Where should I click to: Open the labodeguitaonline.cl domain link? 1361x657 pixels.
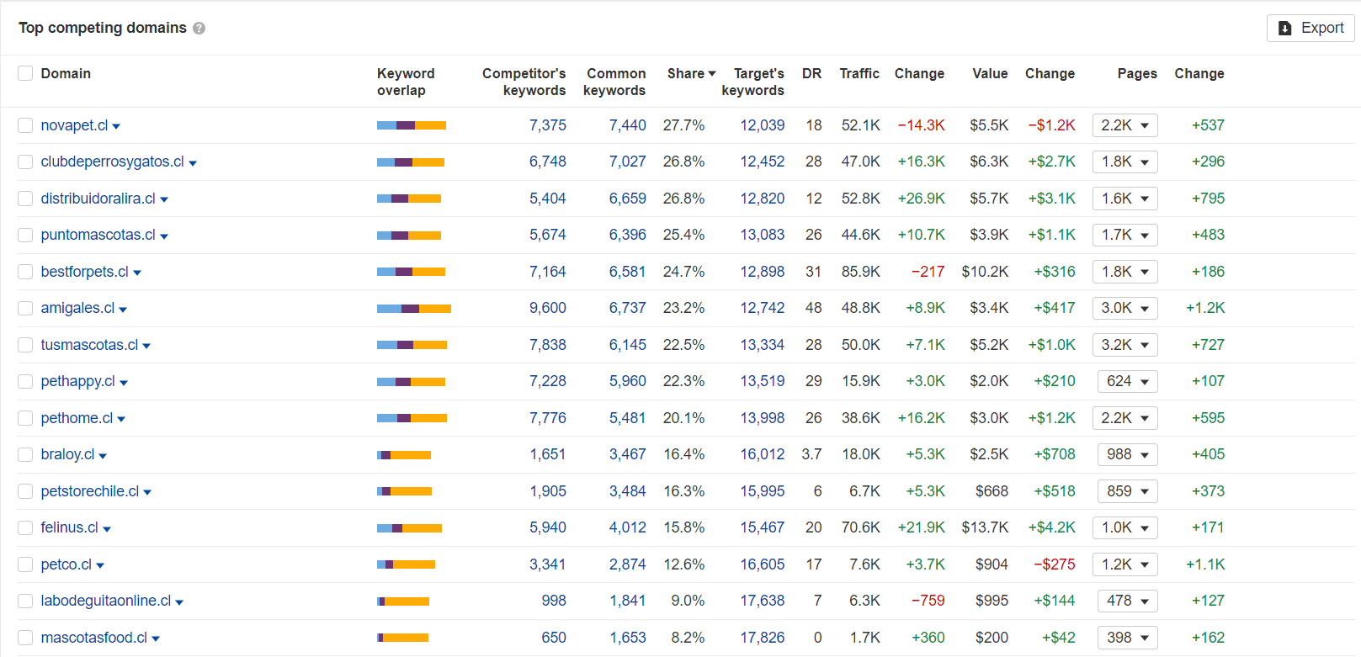click(x=105, y=601)
